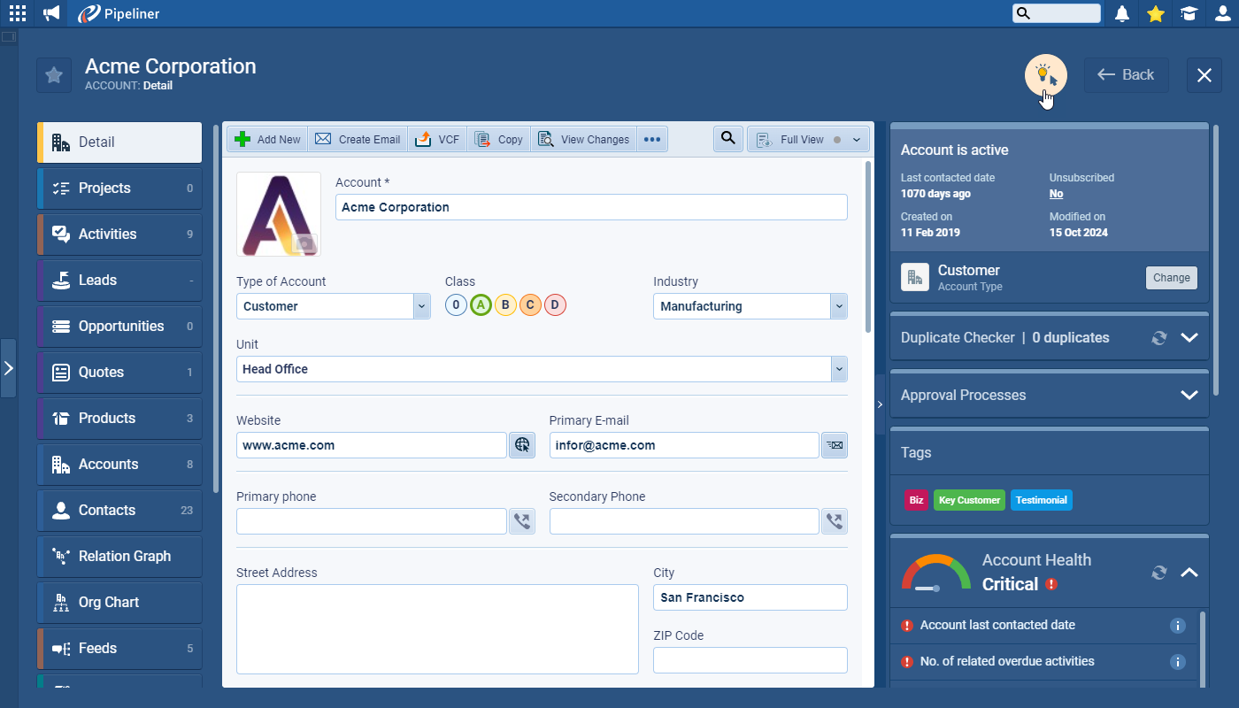Click the search magnifier in the detail toolbar

click(727, 139)
